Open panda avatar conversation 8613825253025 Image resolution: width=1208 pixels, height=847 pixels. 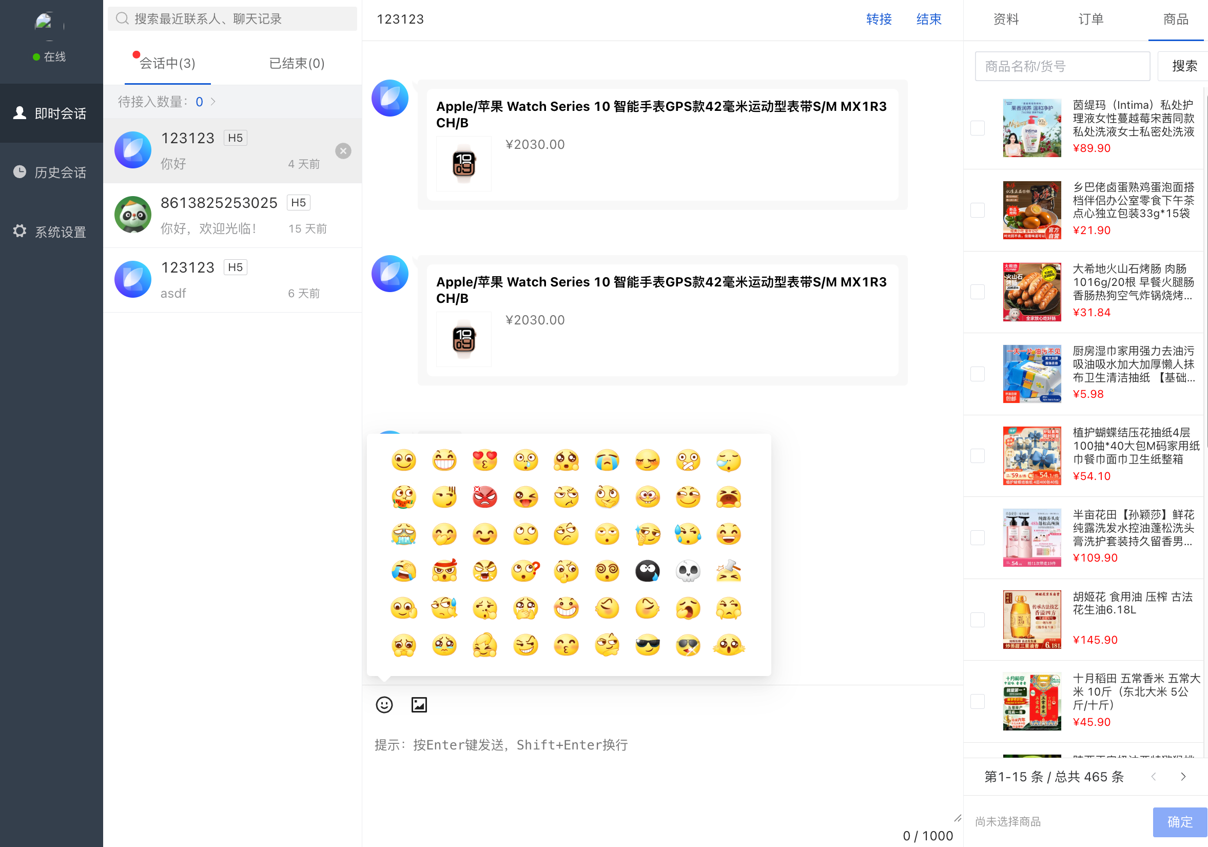[x=232, y=215]
